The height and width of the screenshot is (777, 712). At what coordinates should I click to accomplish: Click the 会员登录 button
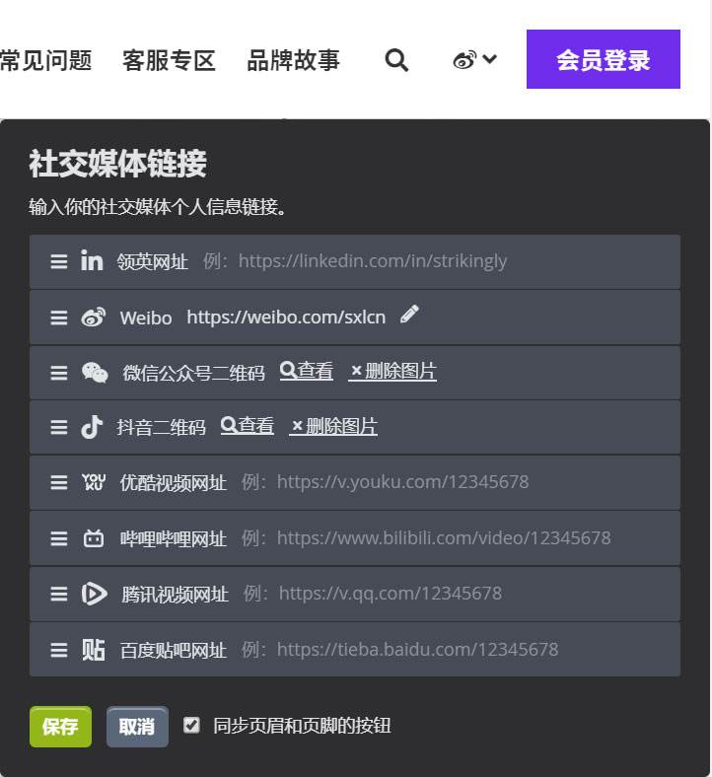coord(603,59)
